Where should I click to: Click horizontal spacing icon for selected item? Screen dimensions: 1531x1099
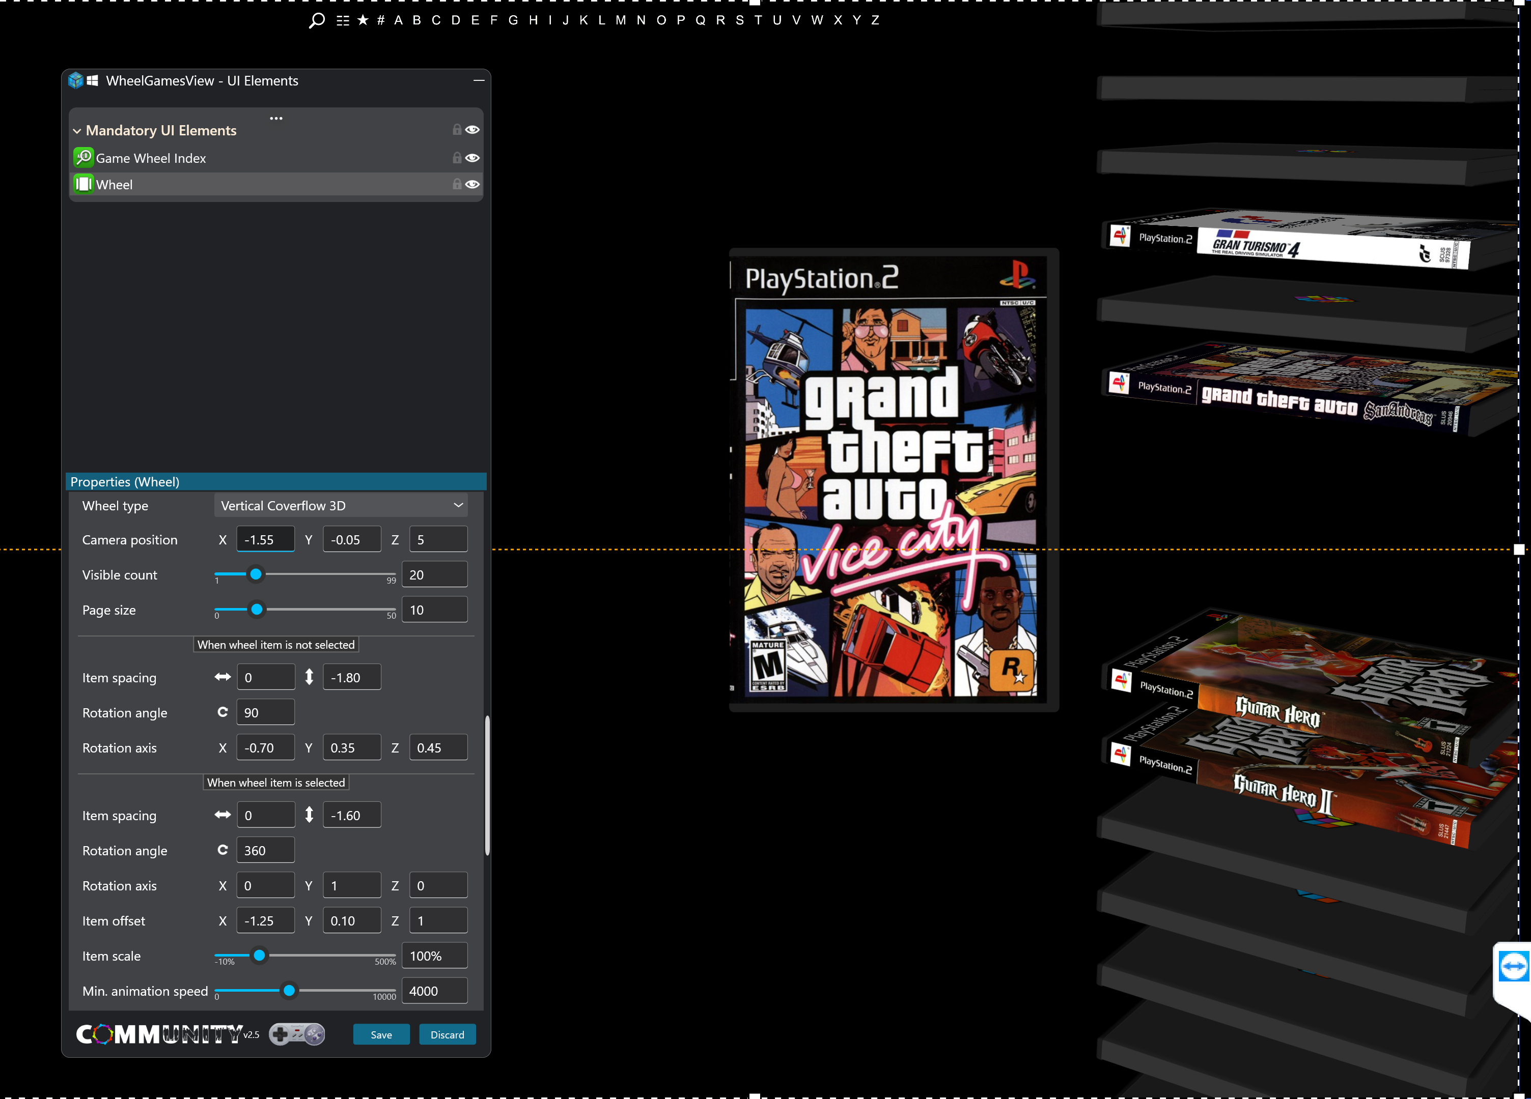pyautogui.click(x=223, y=814)
